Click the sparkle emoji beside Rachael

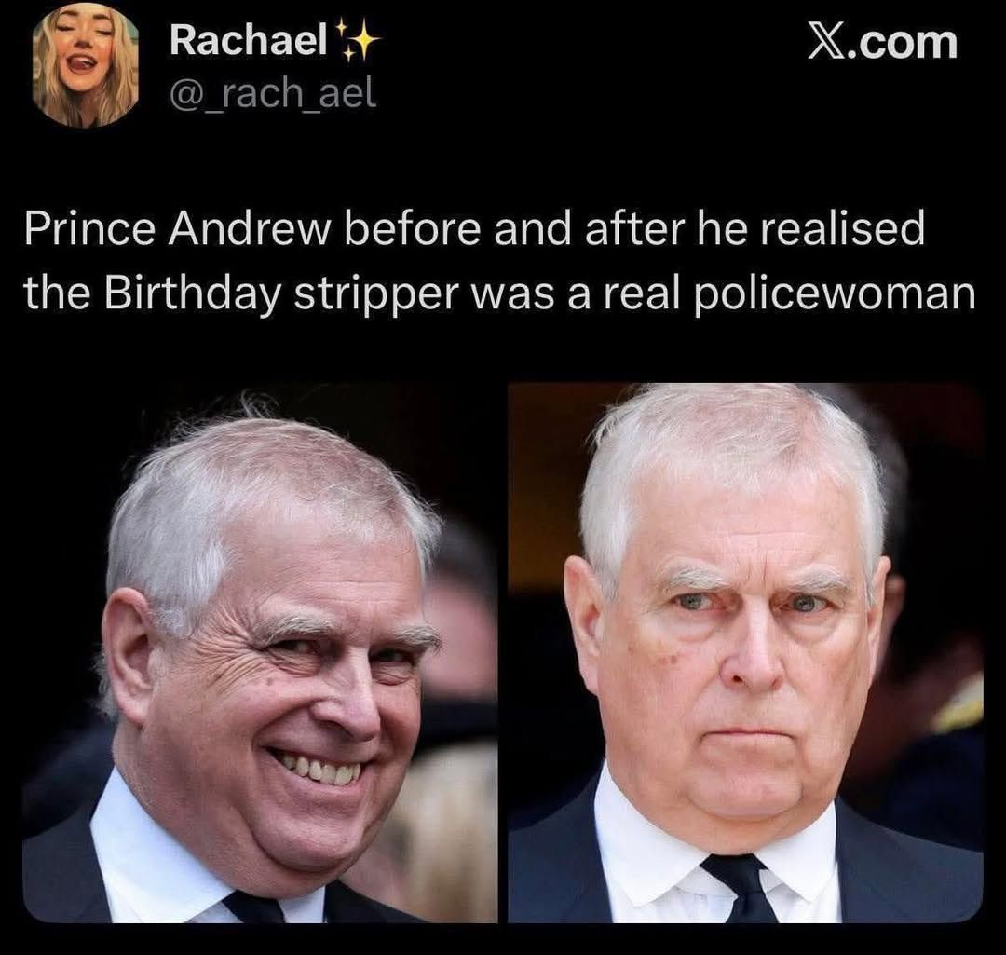358,41
